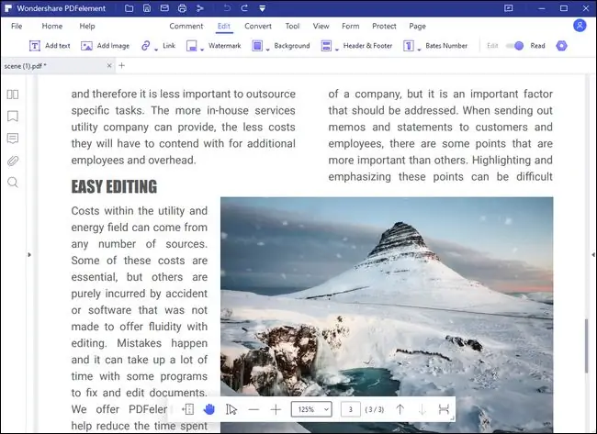Open the Protect tab
Image resolution: width=597 pixels, height=434 pixels.
[384, 27]
